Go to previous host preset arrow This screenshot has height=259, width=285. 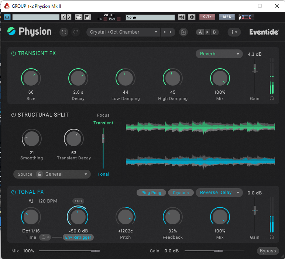[x=63, y=17]
